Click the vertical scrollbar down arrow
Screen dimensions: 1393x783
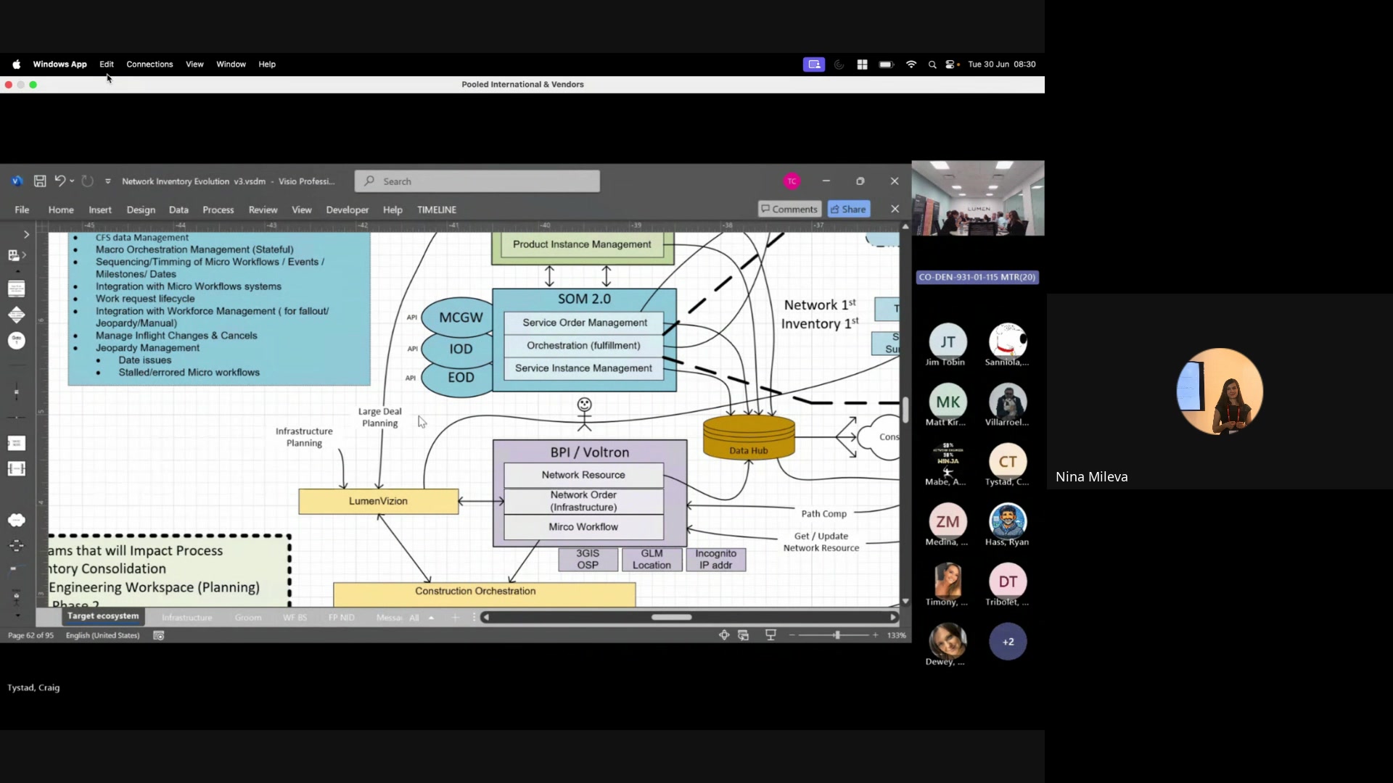tap(905, 601)
